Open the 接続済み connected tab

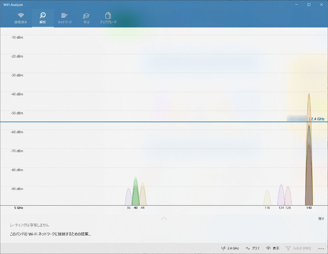tap(21, 18)
